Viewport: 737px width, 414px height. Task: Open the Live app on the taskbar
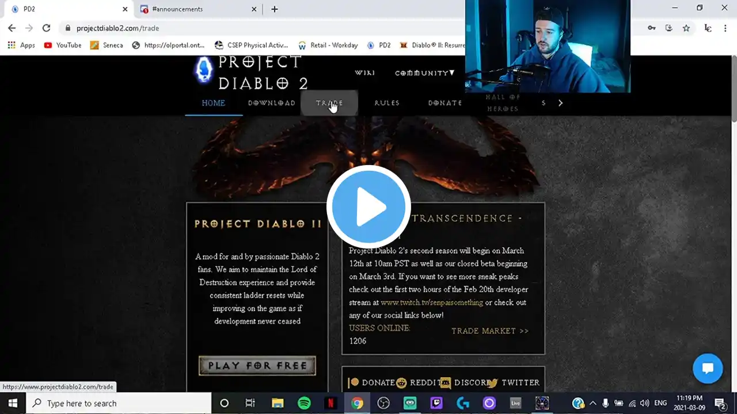click(515, 403)
